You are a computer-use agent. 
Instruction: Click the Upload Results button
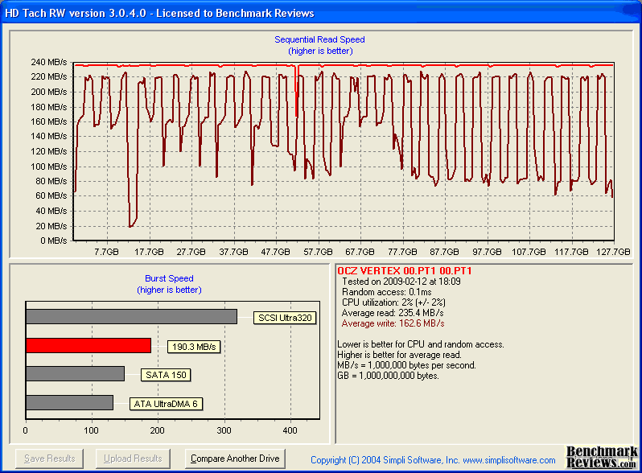point(133,459)
